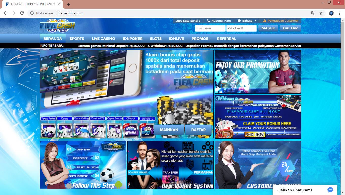Open the SPORTS menu

pyautogui.click(x=77, y=39)
